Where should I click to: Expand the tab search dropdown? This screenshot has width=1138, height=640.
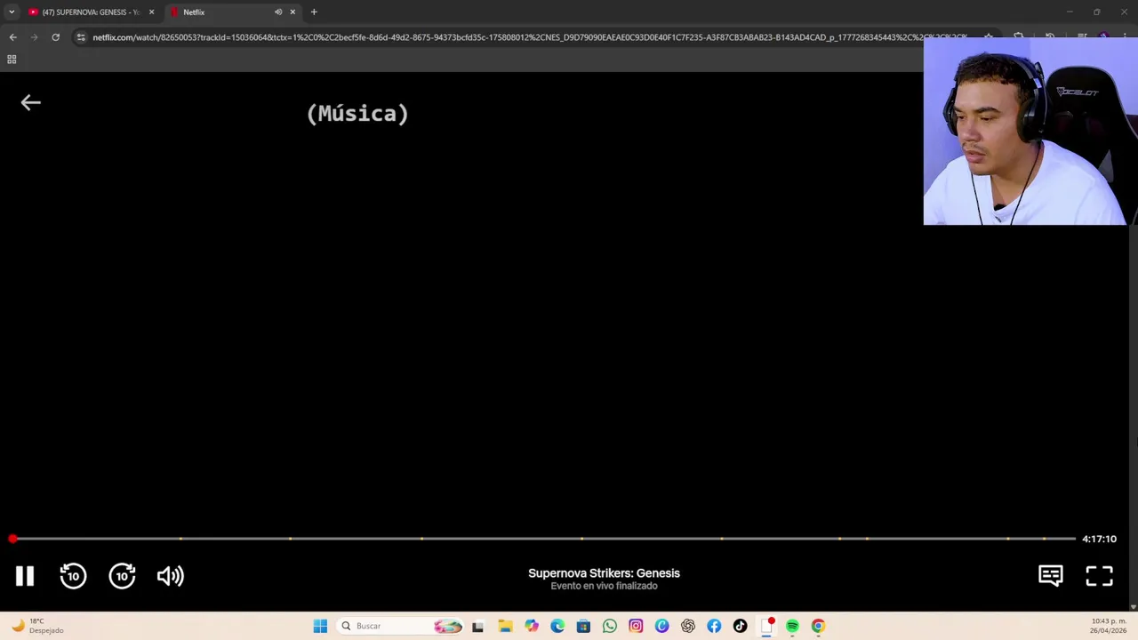[12, 12]
